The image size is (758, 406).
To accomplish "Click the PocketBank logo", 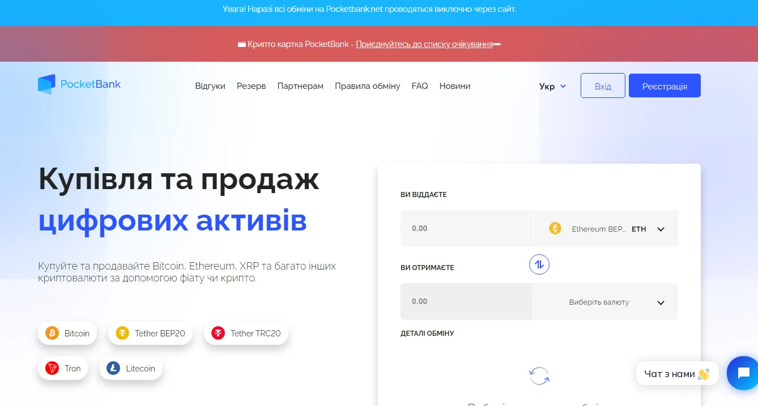I will pyautogui.click(x=79, y=84).
